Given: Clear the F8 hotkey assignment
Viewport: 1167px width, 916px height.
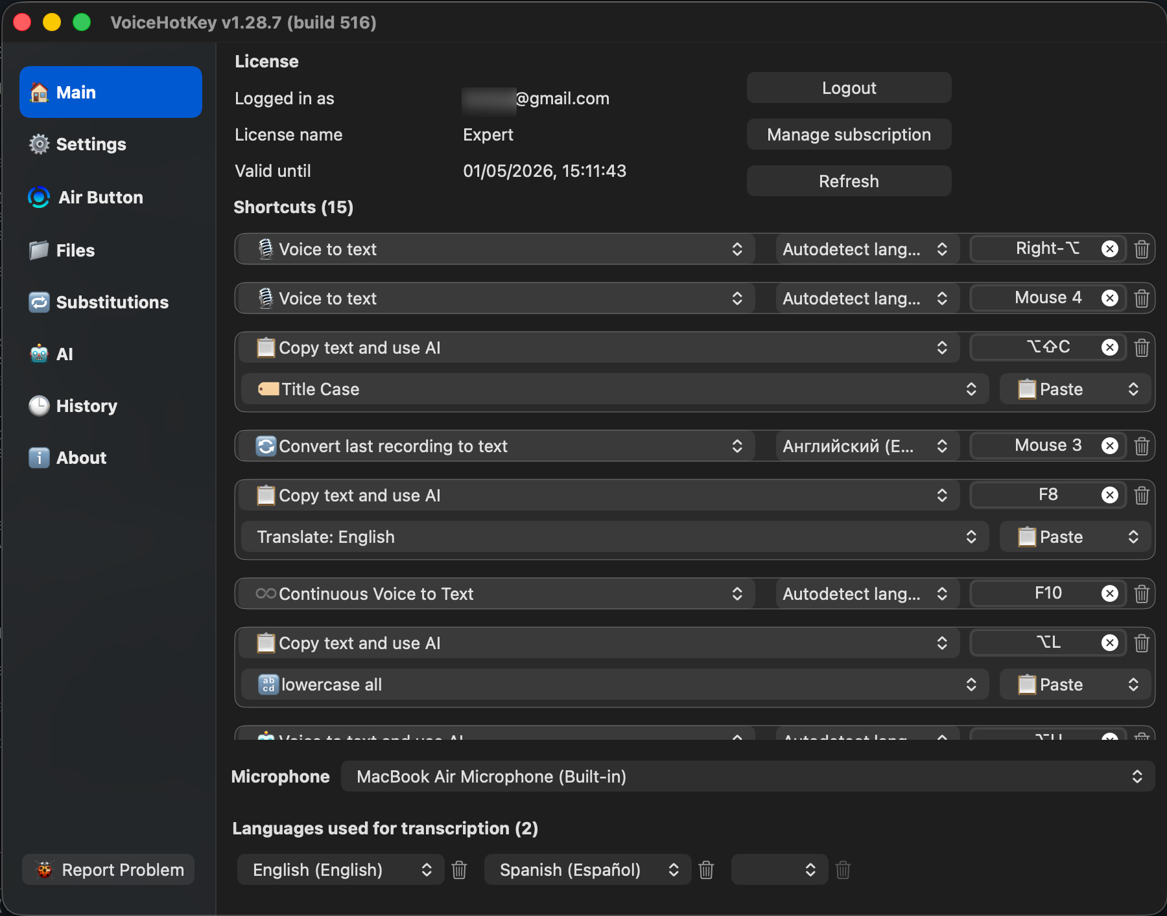Looking at the screenshot, I should click(x=1110, y=495).
